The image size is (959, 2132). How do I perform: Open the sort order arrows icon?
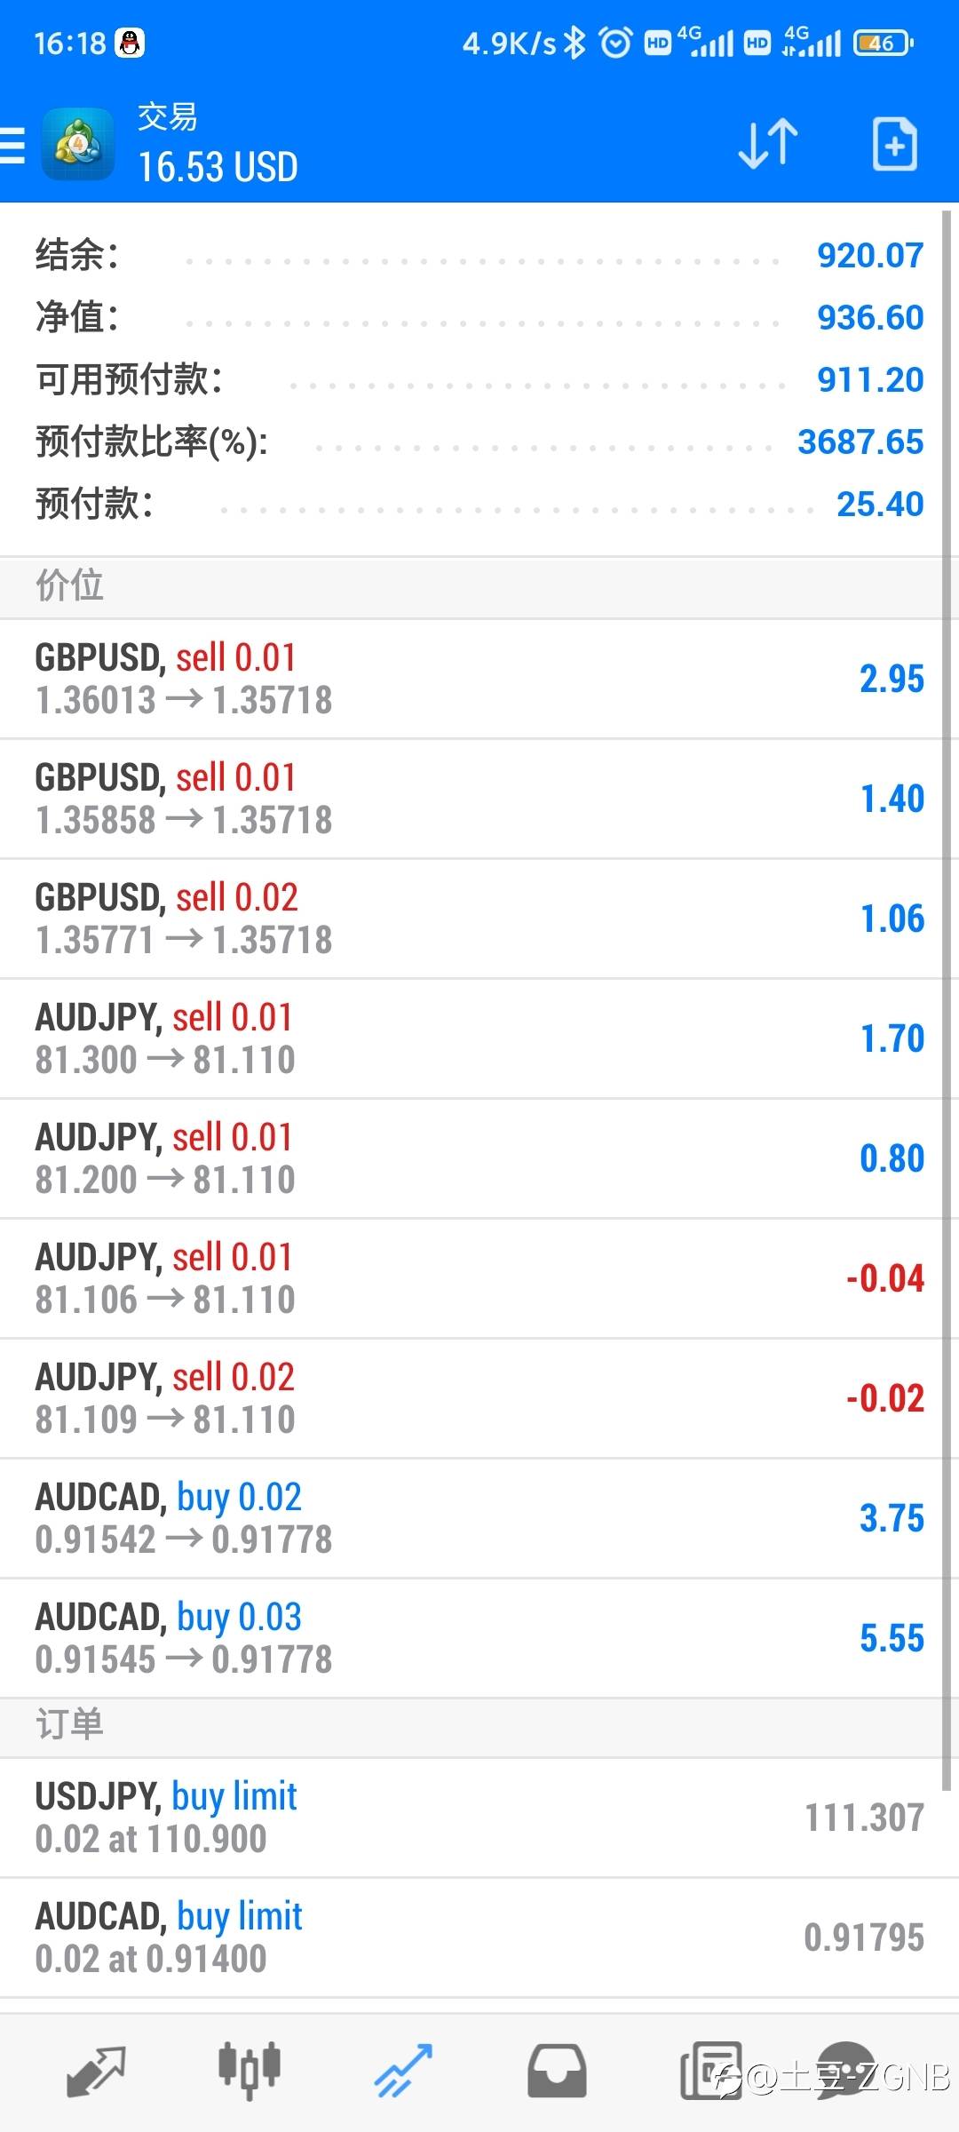(768, 143)
